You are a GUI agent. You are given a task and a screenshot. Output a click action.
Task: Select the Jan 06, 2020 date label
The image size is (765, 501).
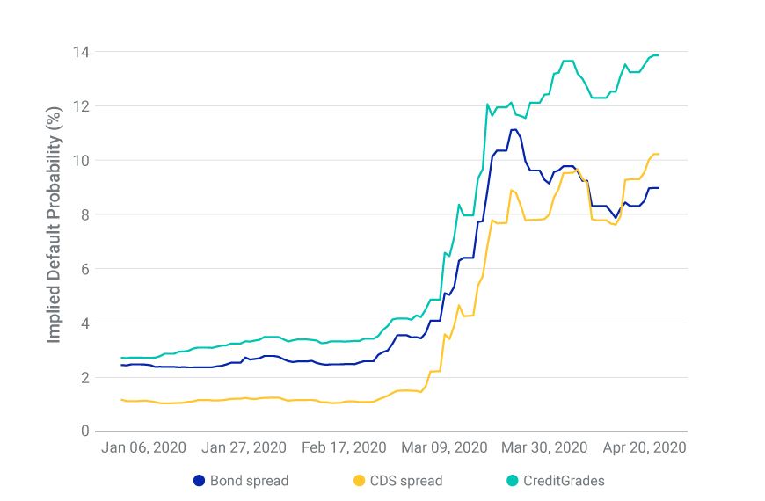tap(143, 447)
